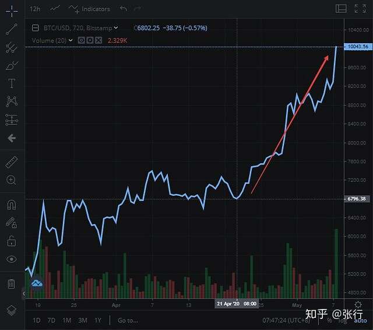This screenshot has height=330, width=373.
Task: Open the pattern drawing tool
Action: coord(12,101)
